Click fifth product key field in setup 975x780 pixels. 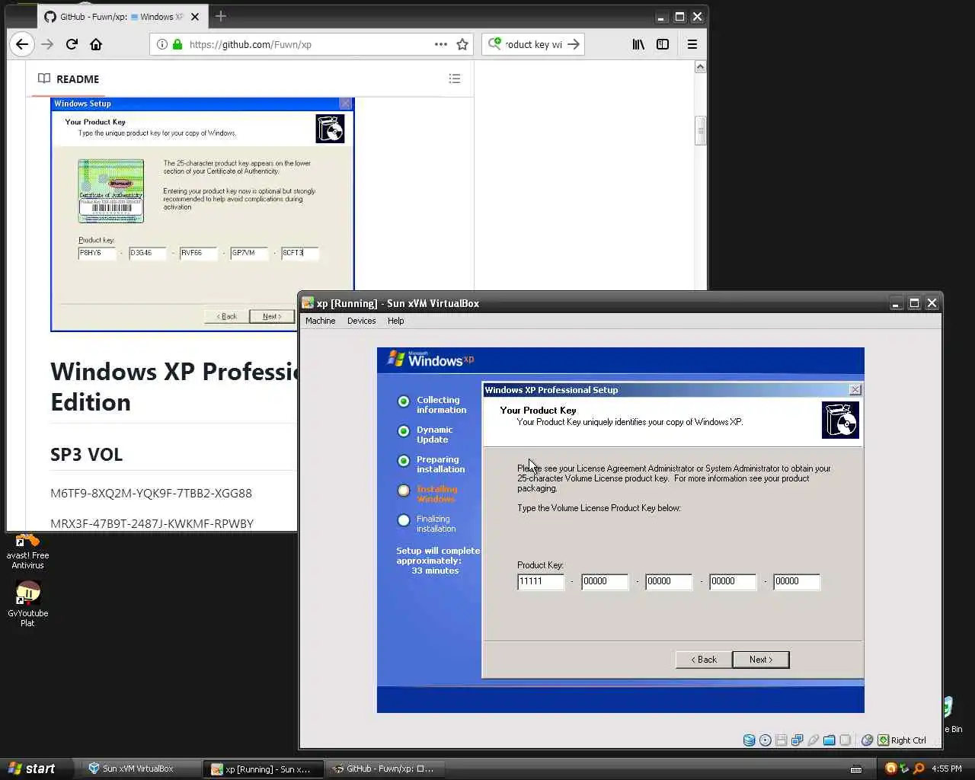coord(797,581)
